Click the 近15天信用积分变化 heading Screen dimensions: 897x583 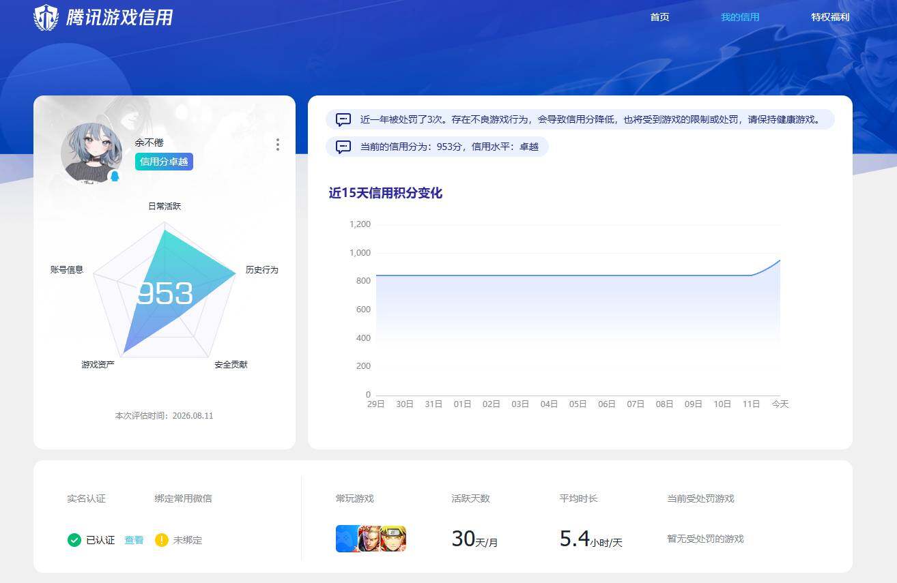coord(386,193)
